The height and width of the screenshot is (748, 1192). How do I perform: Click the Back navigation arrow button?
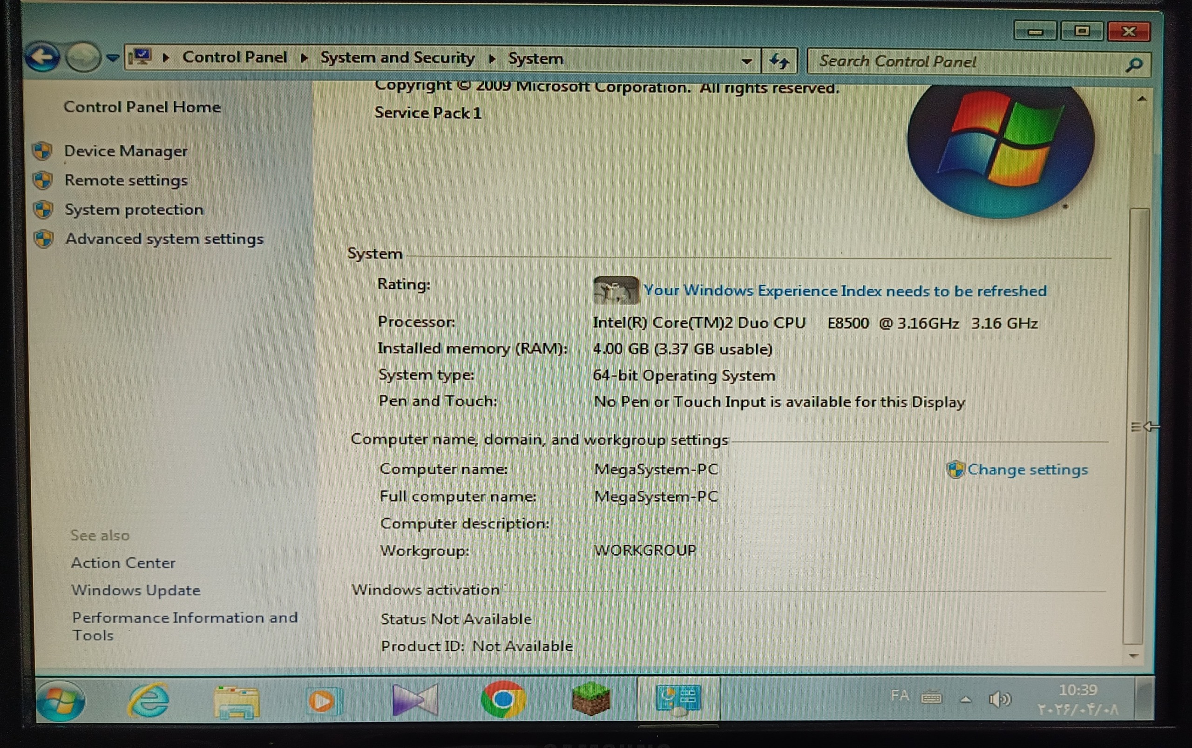coord(43,57)
